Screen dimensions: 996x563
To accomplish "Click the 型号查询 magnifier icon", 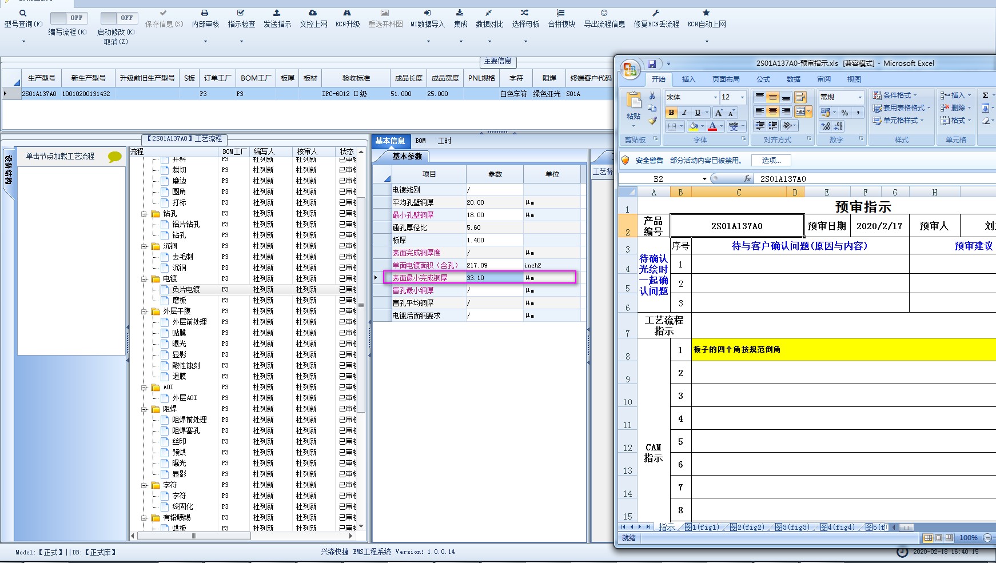I will [x=23, y=13].
